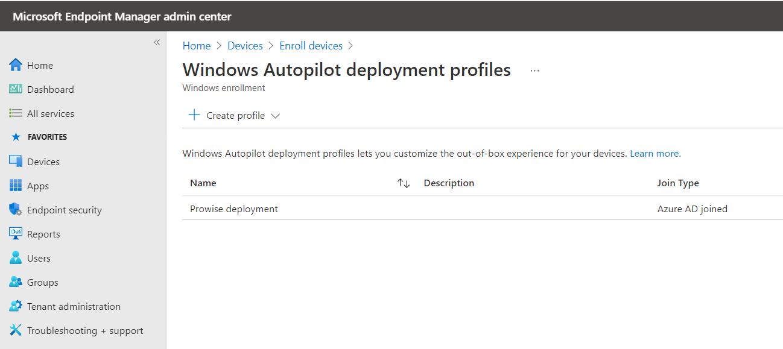
Task: Click the Enroll devices breadcrumb link
Action: pos(311,46)
